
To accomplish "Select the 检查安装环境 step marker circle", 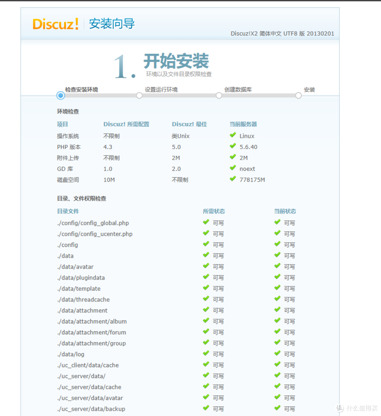I will click(61, 95).
